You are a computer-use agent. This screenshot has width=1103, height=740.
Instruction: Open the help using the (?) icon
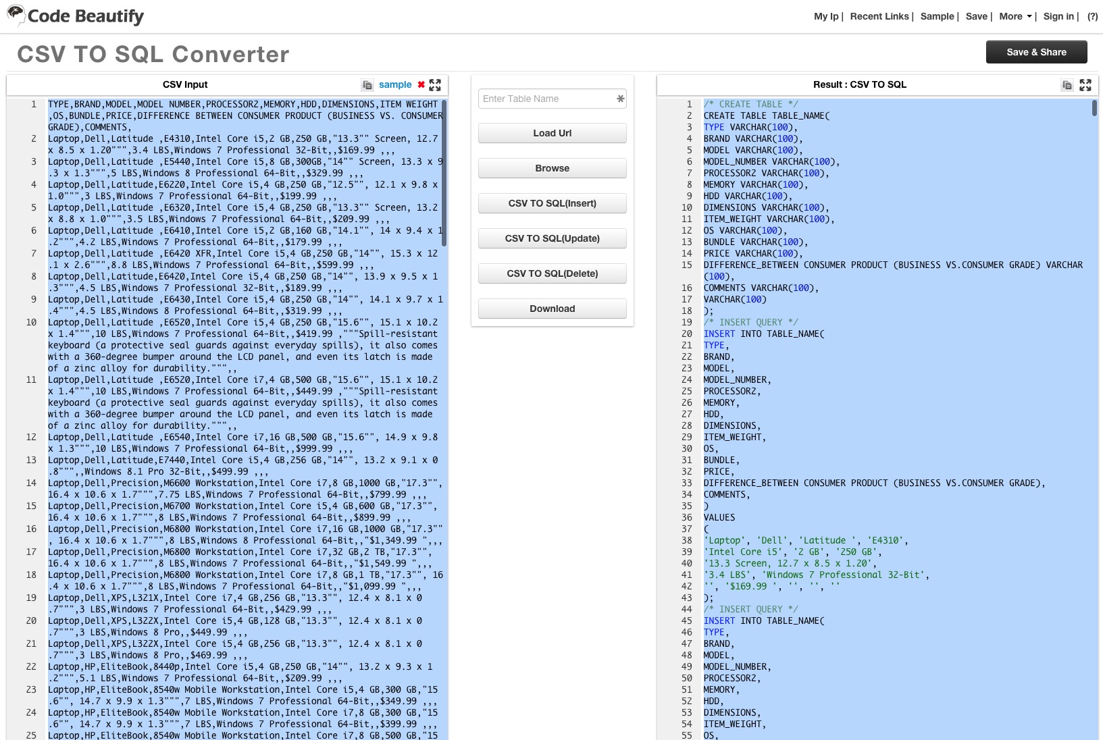1092,16
